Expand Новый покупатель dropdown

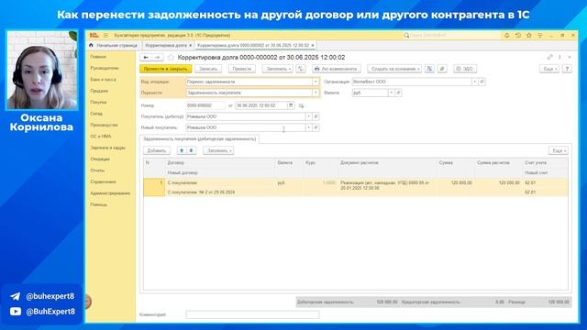click(308, 127)
